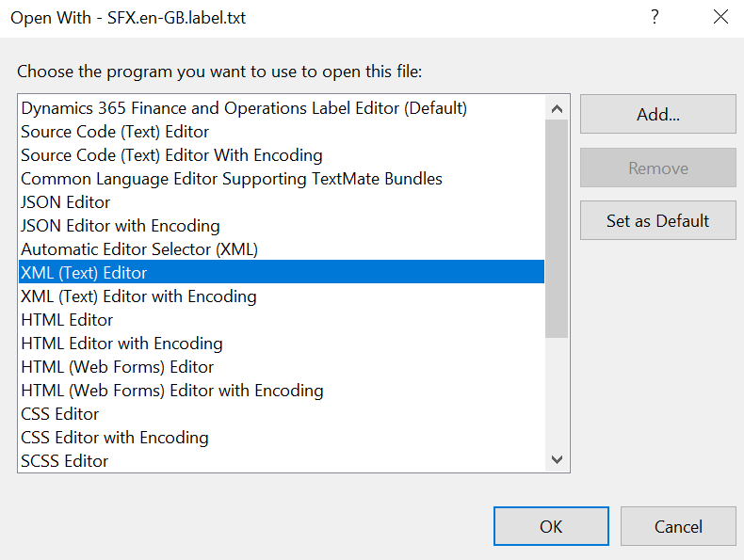Click the list's vertical scrollbar thumb
Viewport: 744px width, 560px height.
pyautogui.click(x=557, y=226)
